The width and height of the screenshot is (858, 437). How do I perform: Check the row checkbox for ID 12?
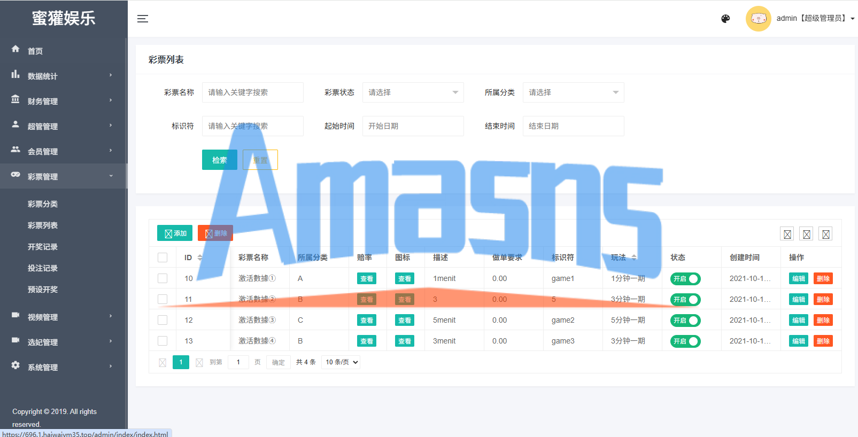point(163,320)
